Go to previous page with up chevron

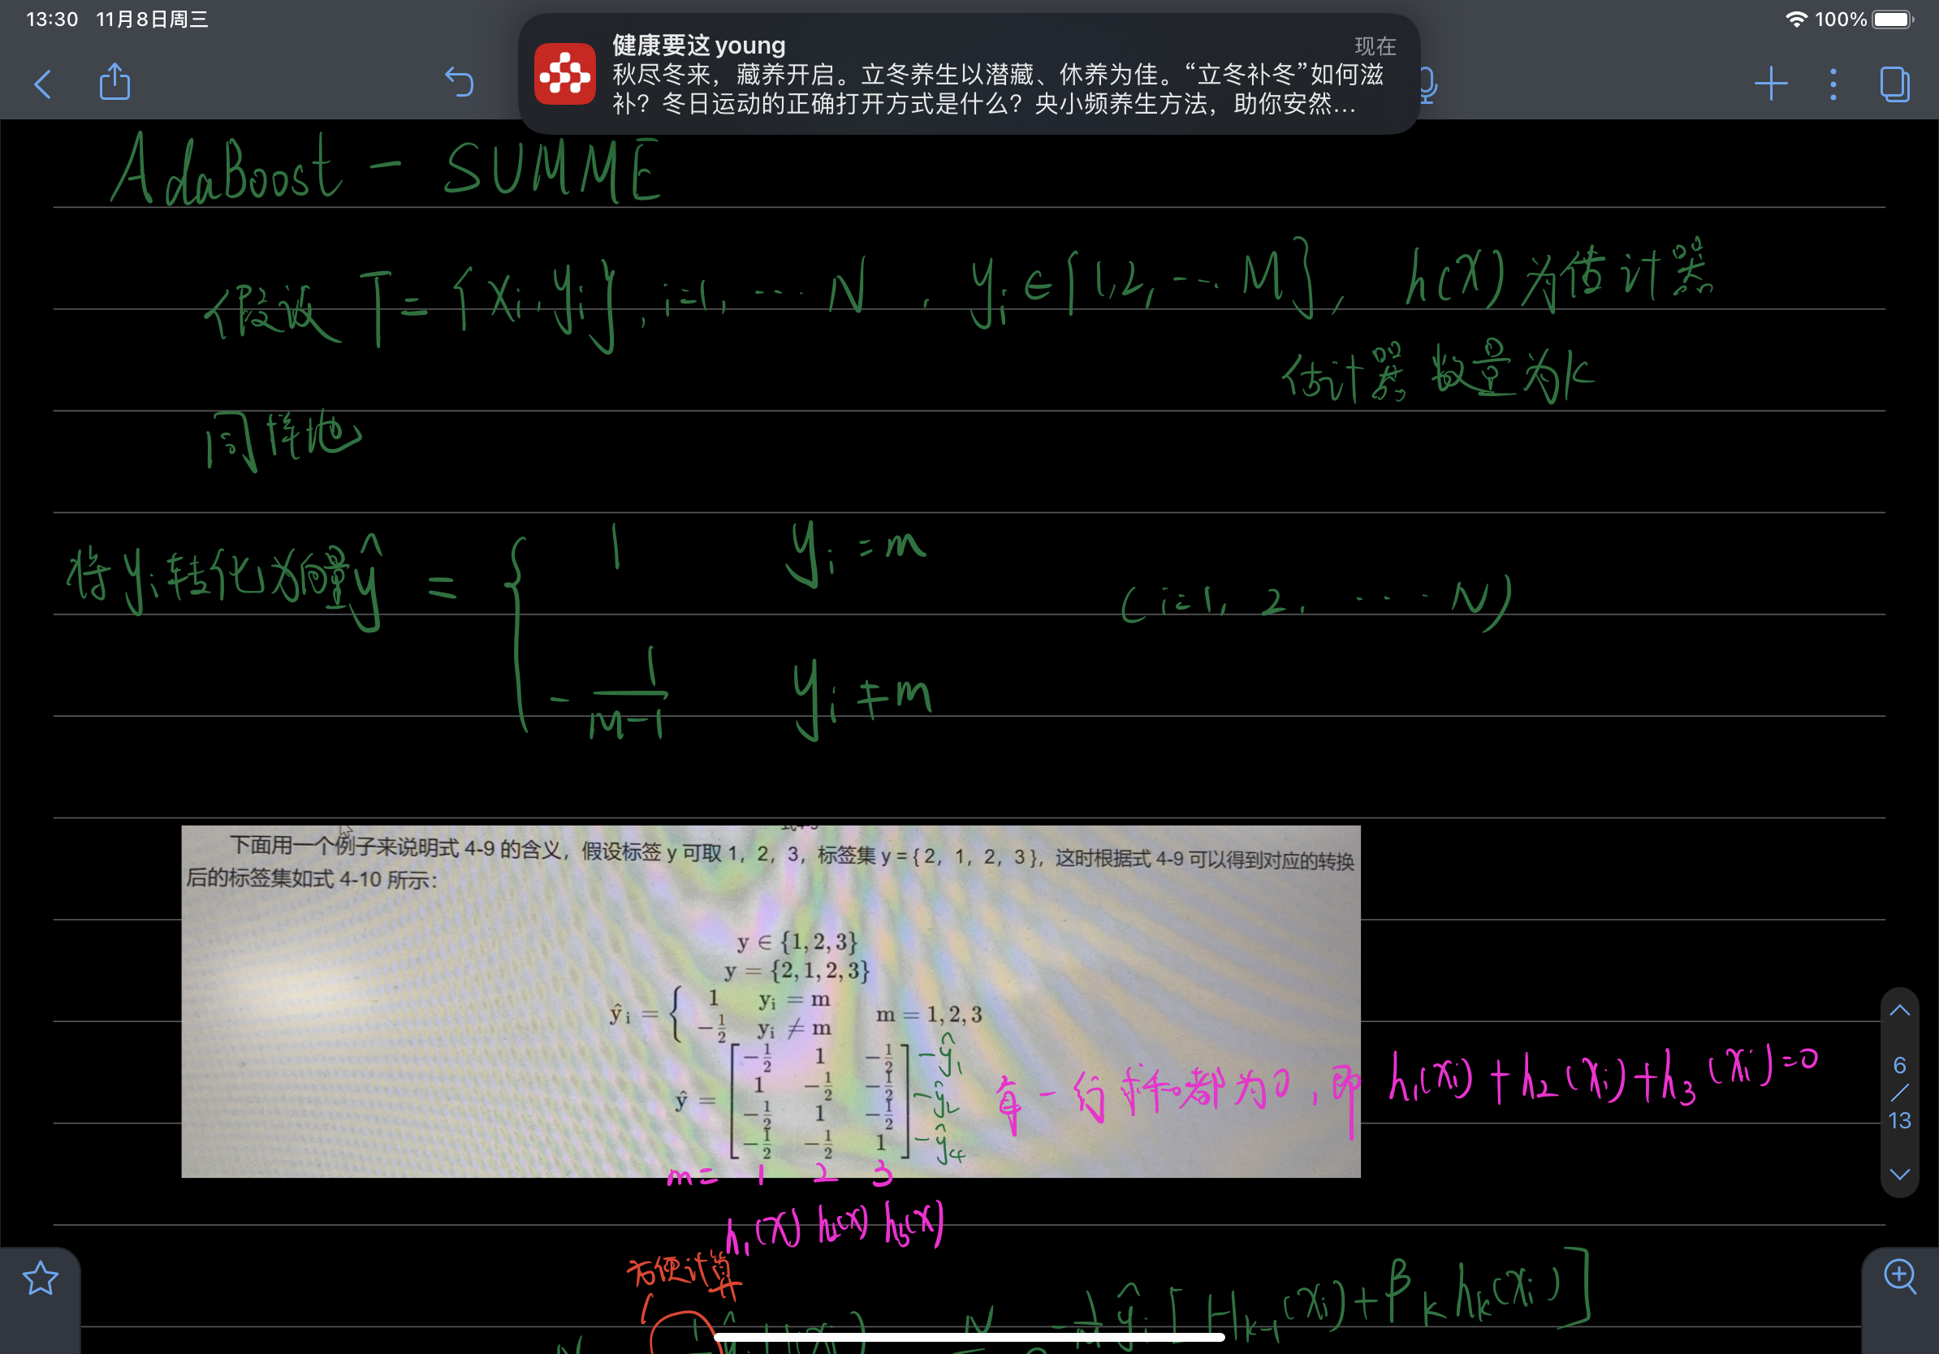pyautogui.click(x=1900, y=1011)
